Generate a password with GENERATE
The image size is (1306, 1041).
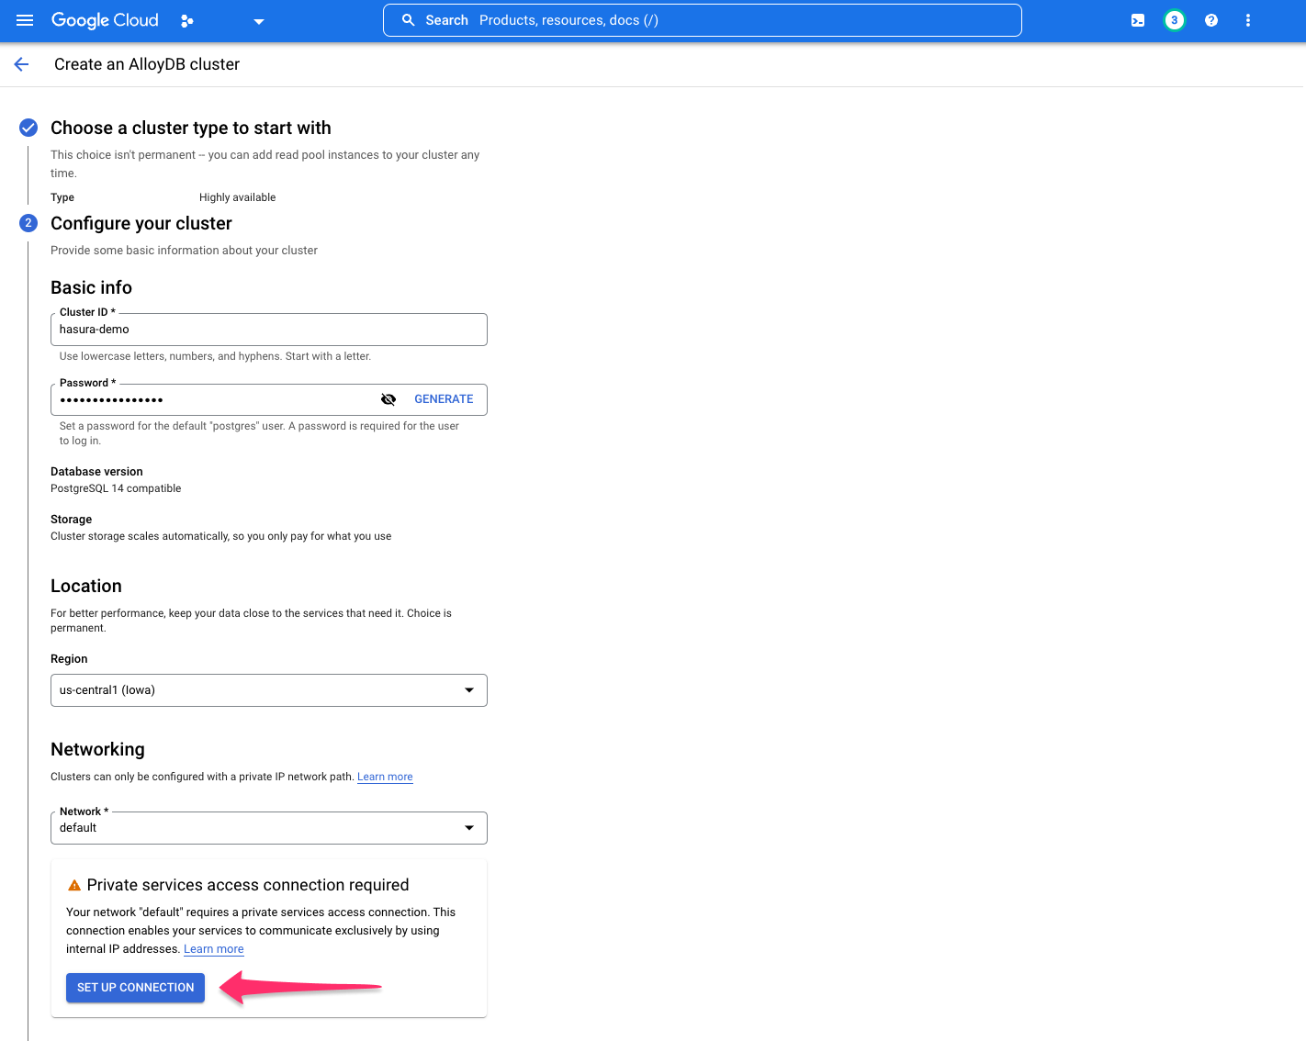pos(444,398)
